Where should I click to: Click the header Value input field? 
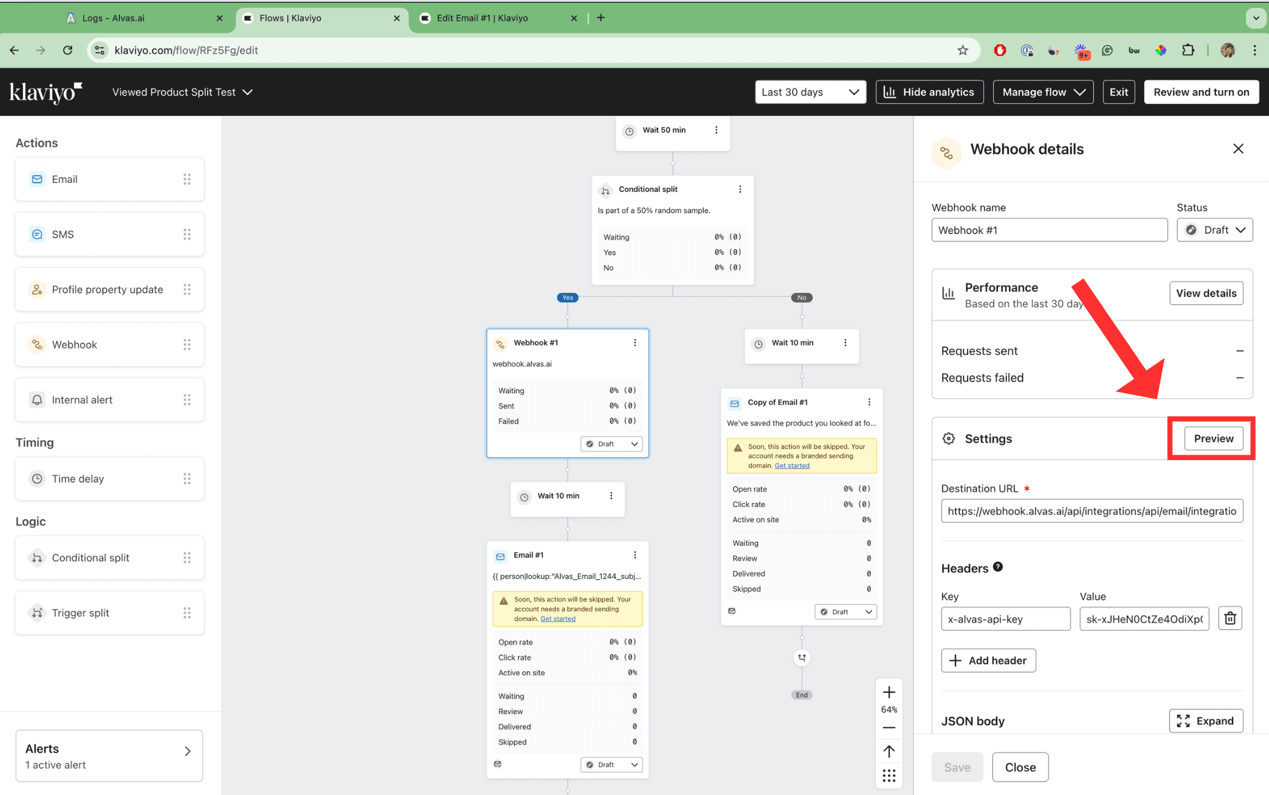1144,619
